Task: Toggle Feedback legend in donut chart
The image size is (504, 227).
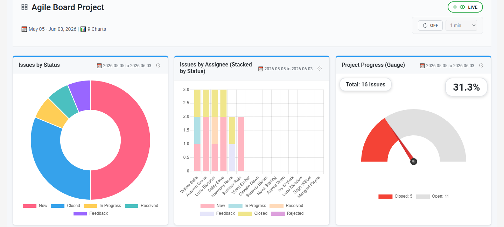Action: point(91,213)
